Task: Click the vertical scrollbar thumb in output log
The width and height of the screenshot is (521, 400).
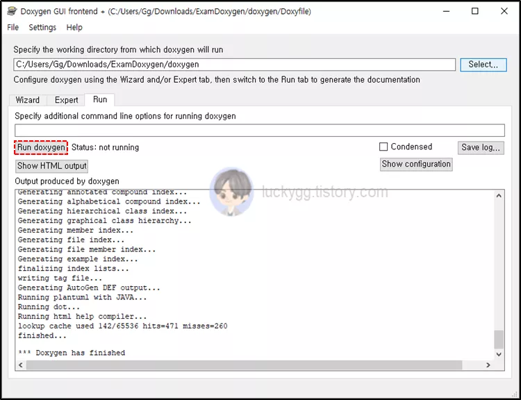Action: pos(499,339)
